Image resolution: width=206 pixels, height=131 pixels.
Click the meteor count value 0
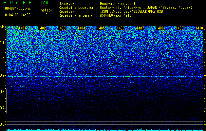[47, 15]
